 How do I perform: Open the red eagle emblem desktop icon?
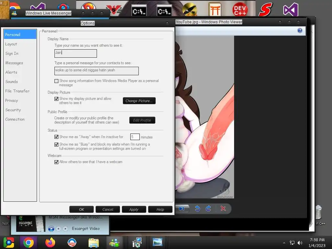114,10
